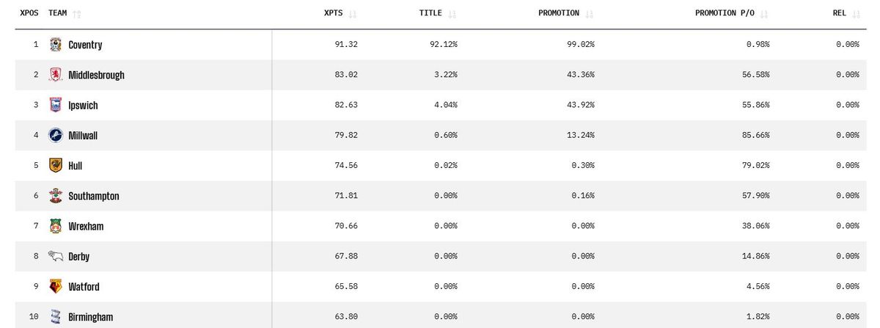This screenshot has height=328, width=880.
Task: Click the Birmingham club crest icon
Action: point(56,317)
